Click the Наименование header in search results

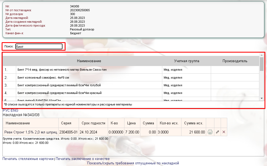point(89,61)
